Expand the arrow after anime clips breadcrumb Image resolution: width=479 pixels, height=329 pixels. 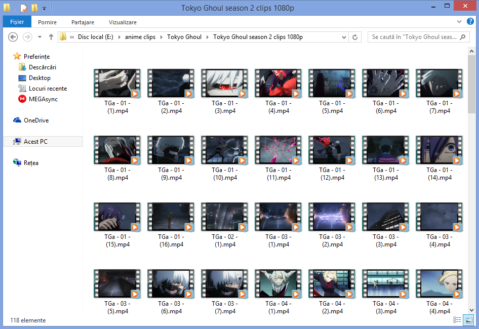[162, 37]
